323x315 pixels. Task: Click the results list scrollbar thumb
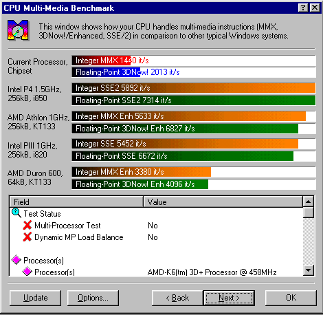click(x=309, y=213)
